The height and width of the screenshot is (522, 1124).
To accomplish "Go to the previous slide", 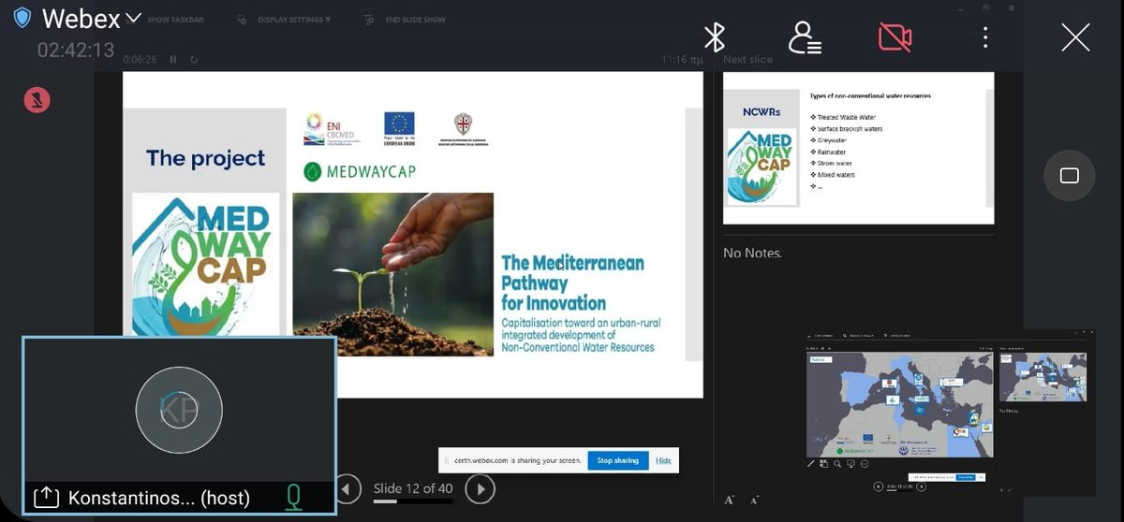I will point(348,488).
